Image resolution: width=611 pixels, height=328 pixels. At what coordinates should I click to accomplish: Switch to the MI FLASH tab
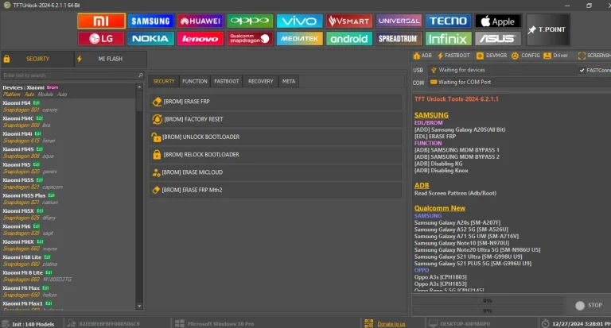[108, 59]
